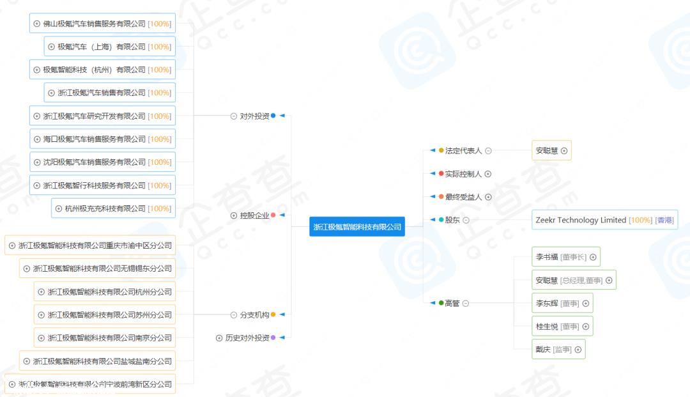
Task: Select the 分支机构 category label
Action: coord(254,314)
